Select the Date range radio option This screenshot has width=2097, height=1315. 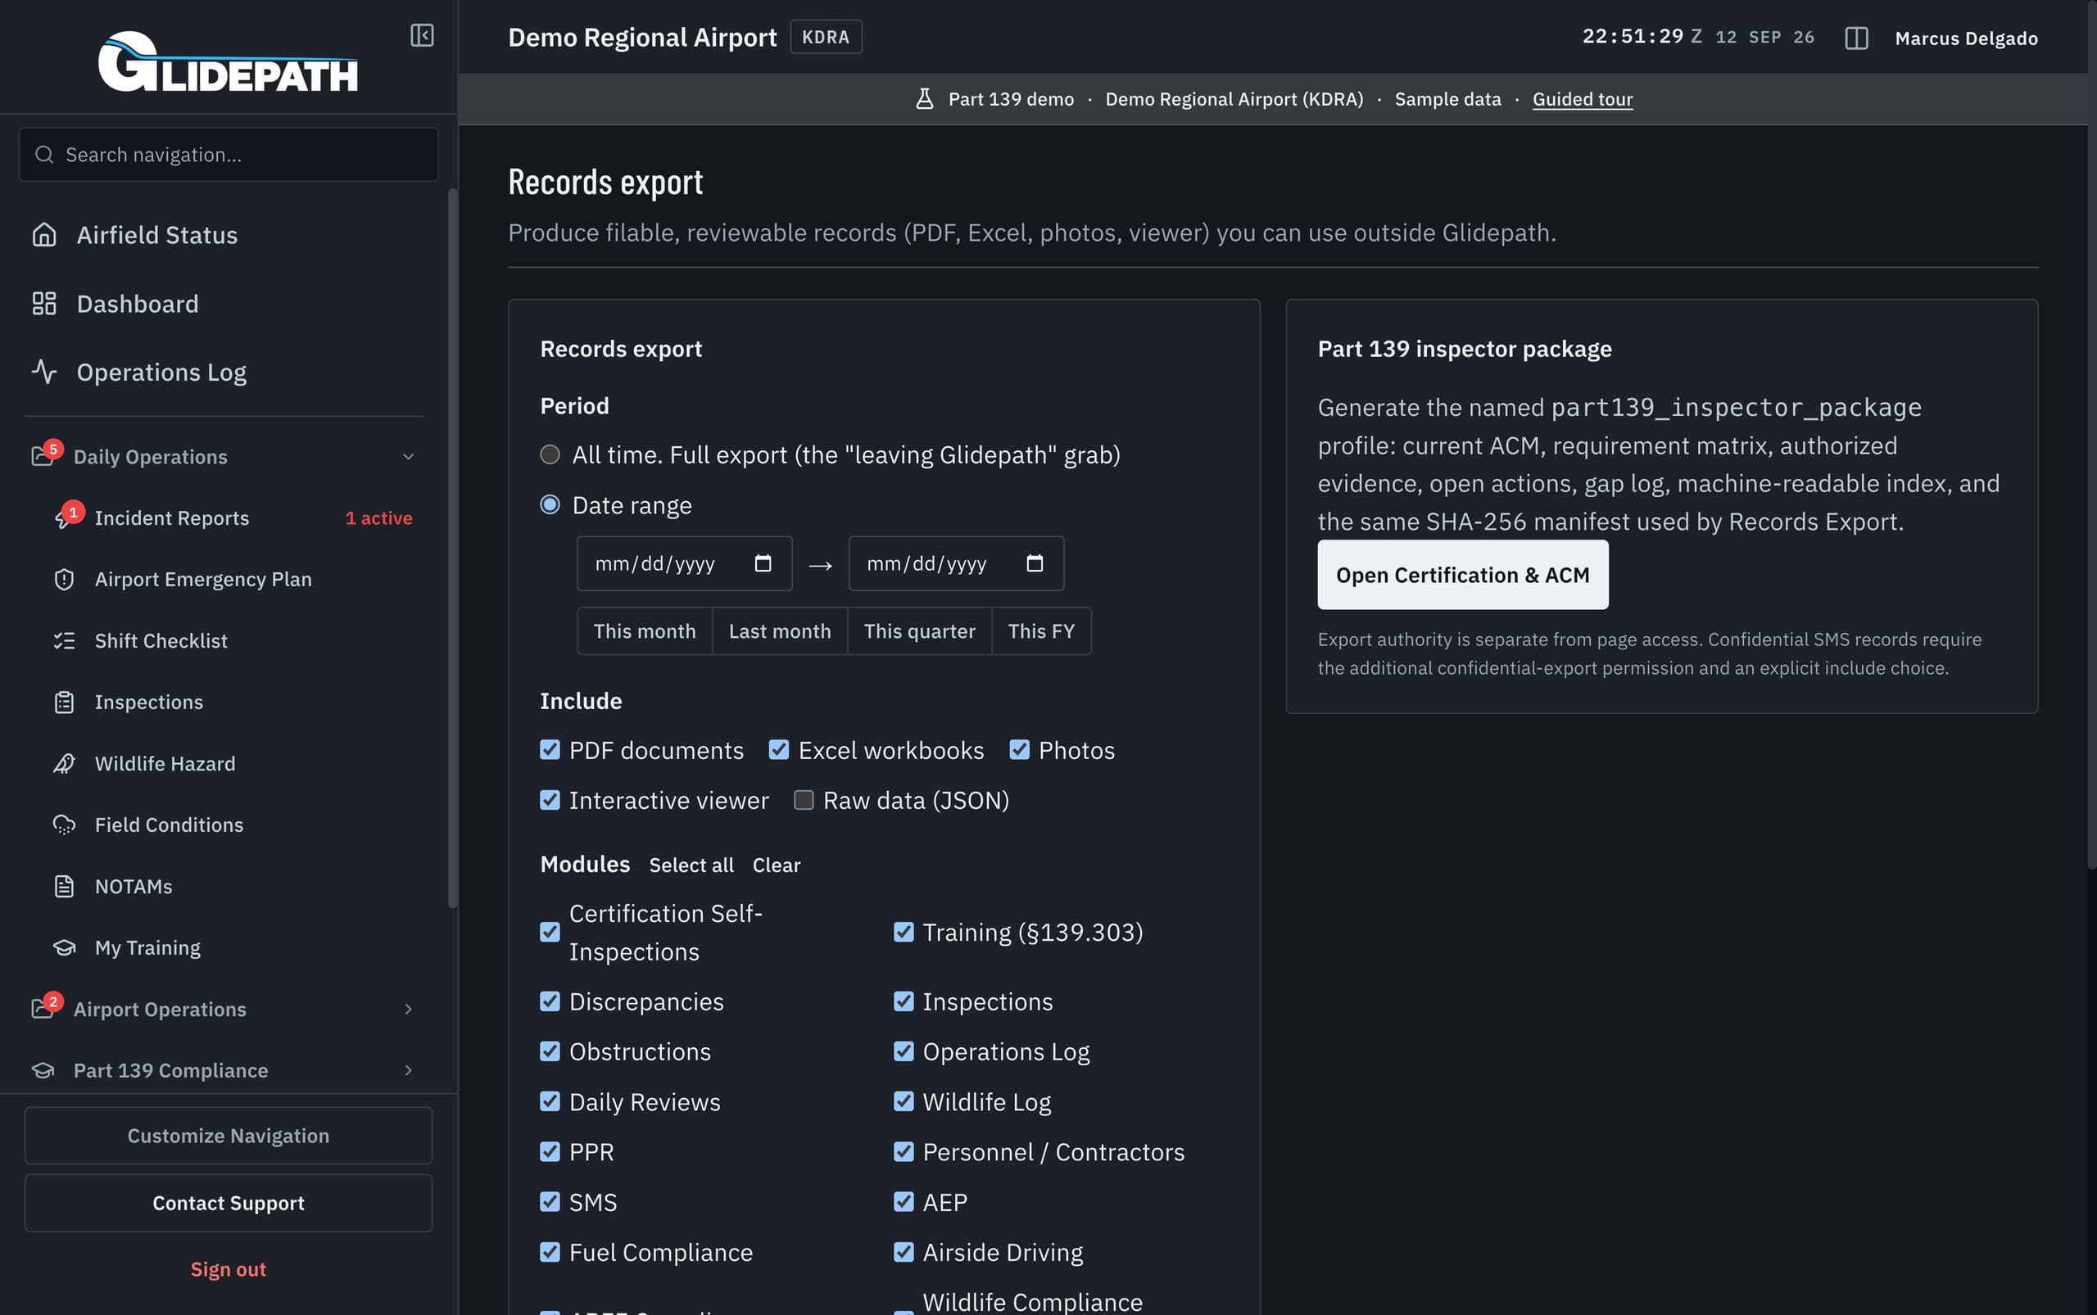point(550,504)
